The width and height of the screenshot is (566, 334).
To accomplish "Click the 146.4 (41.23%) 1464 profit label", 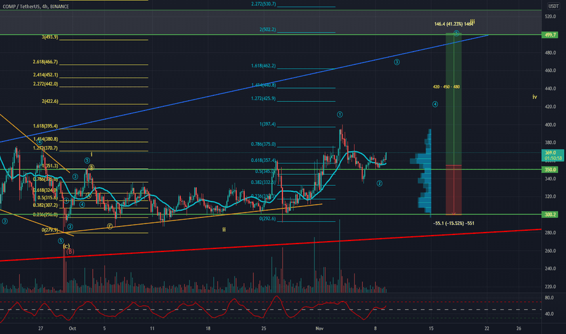I will point(454,24).
